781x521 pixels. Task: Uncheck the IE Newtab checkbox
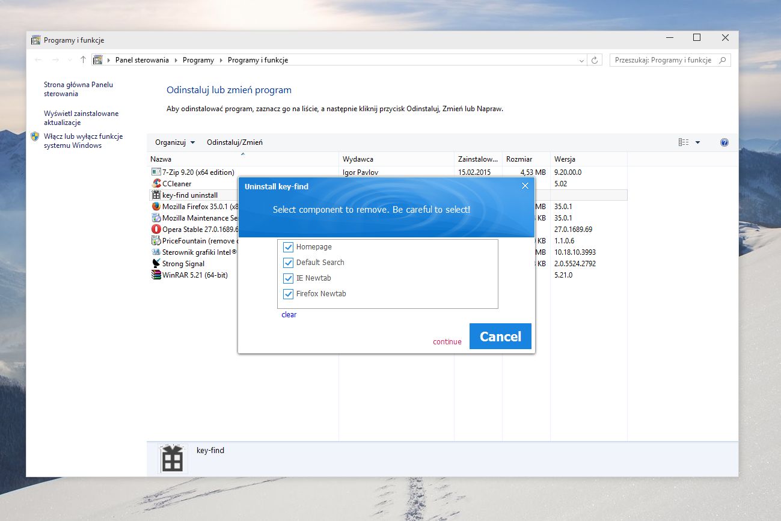click(x=288, y=278)
